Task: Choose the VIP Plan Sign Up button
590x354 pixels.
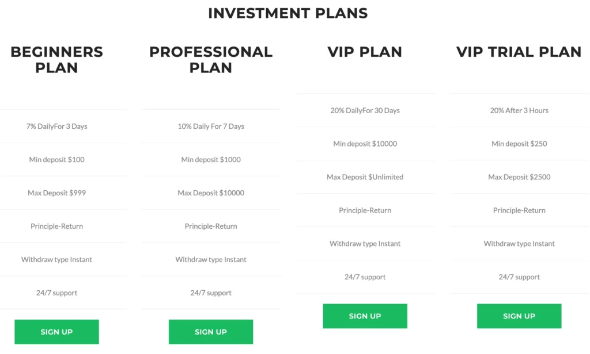Action: (x=365, y=315)
